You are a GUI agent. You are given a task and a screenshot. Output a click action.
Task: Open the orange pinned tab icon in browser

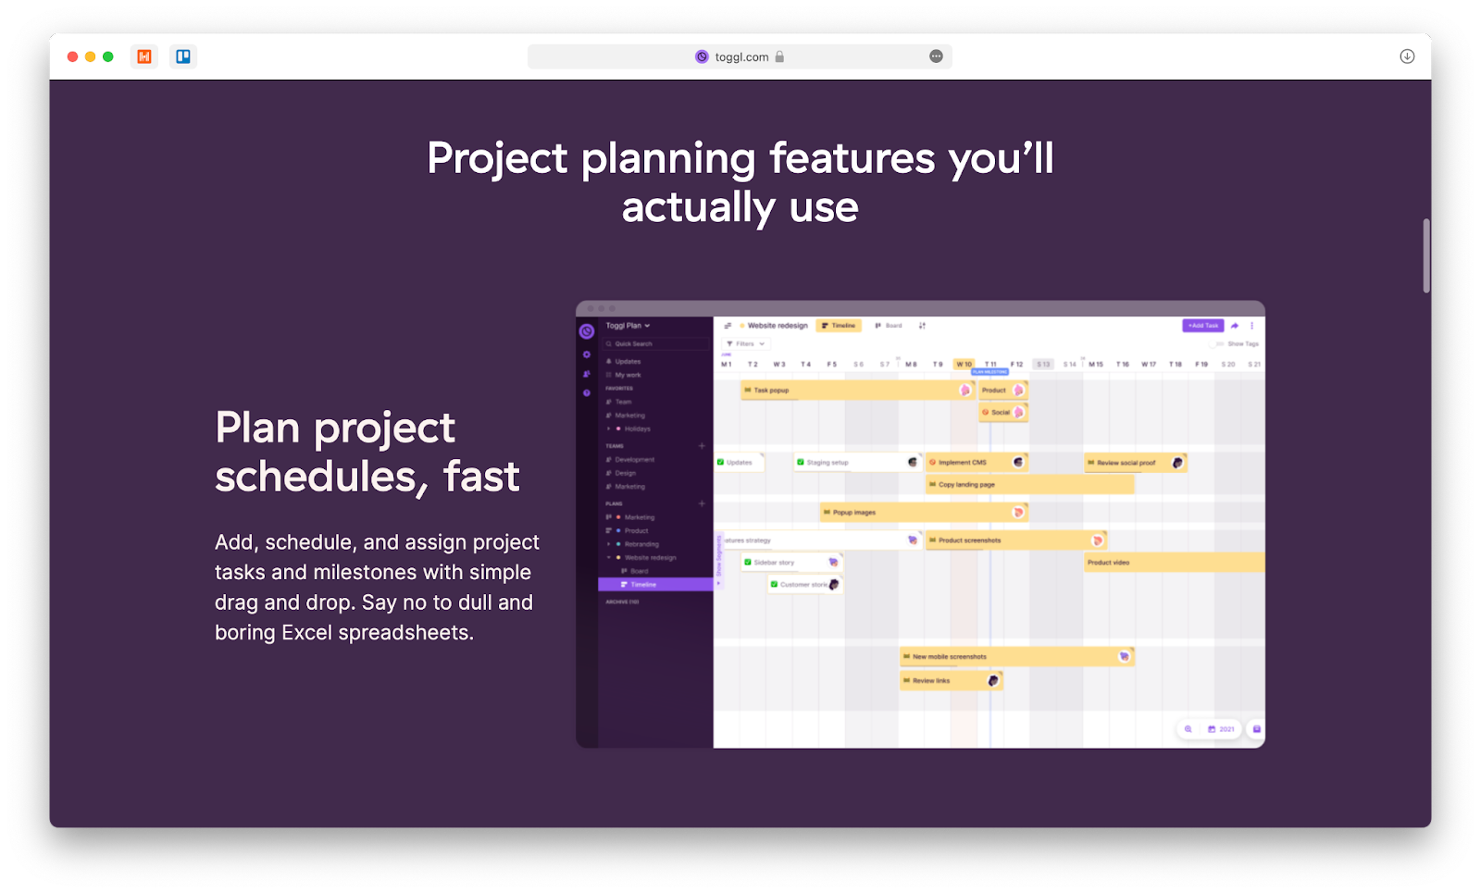(x=144, y=56)
